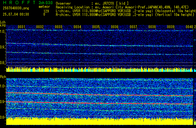Image resolution: width=196 pixels, height=128 pixels.
Task: Click the kHz axis unit label
Action: [3, 25]
